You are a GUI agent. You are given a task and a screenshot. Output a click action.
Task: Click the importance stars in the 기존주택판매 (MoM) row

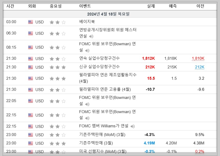click(x=58, y=135)
